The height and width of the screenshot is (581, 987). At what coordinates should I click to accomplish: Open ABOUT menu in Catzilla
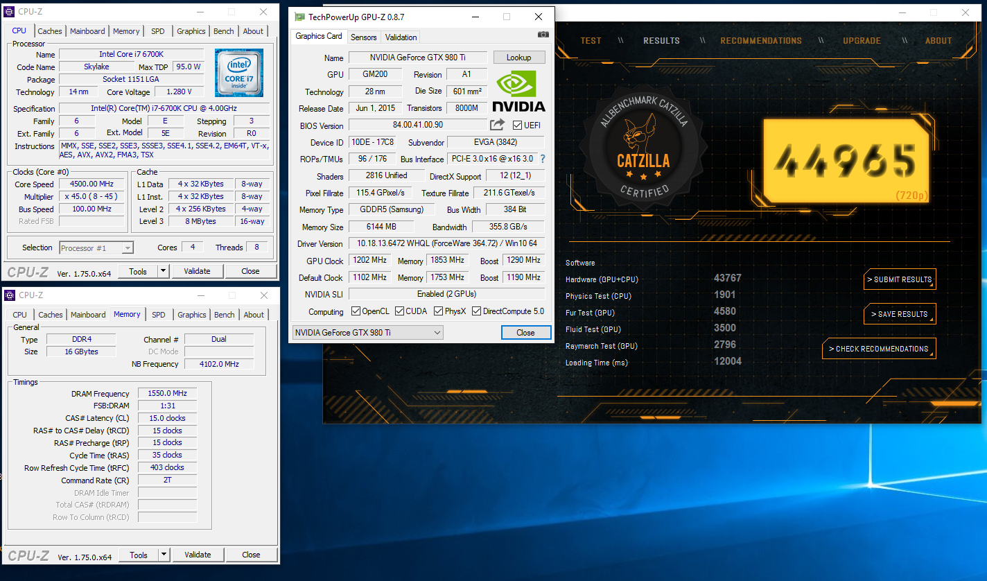(x=938, y=41)
